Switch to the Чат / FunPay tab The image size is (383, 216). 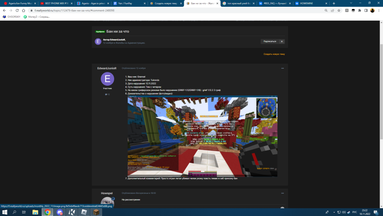coord(129,3)
